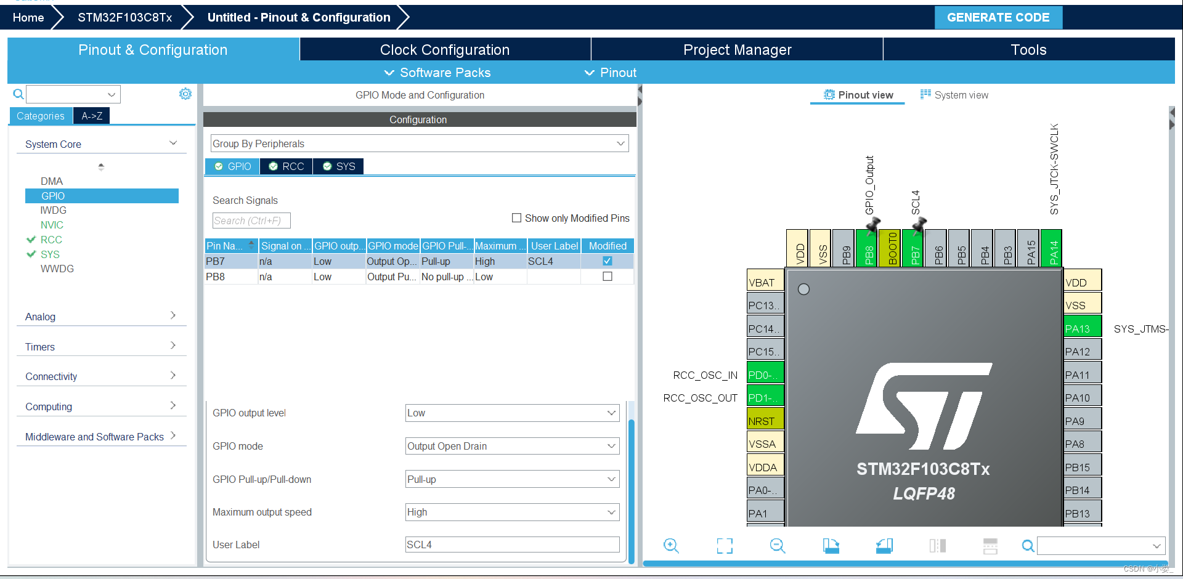The height and width of the screenshot is (579, 1183).
Task: Open the categories settings gear icon
Action: tap(185, 94)
